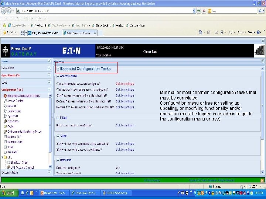
Task: Click the configuration tree scrollbar down arrow
Action: tap(50, 167)
